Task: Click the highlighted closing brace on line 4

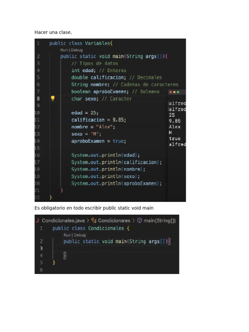Action: click(x=65, y=255)
